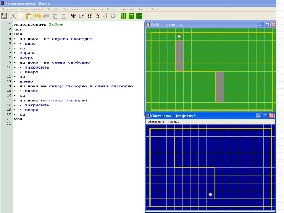This screenshot has height=213, width=284.
Task: Open Помощь menu in the Обстановка window
Action: (x=174, y=122)
